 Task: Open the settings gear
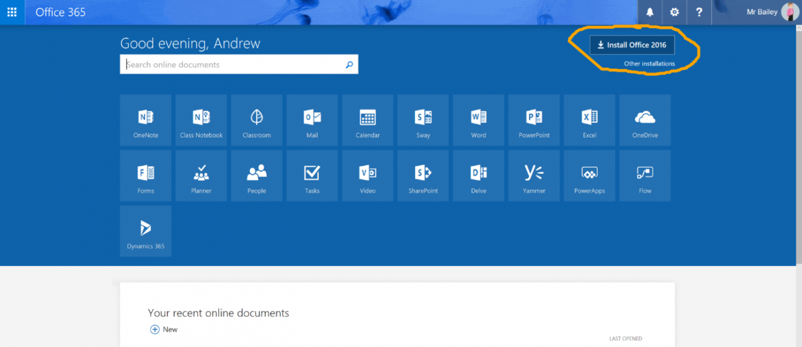pos(674,12)
